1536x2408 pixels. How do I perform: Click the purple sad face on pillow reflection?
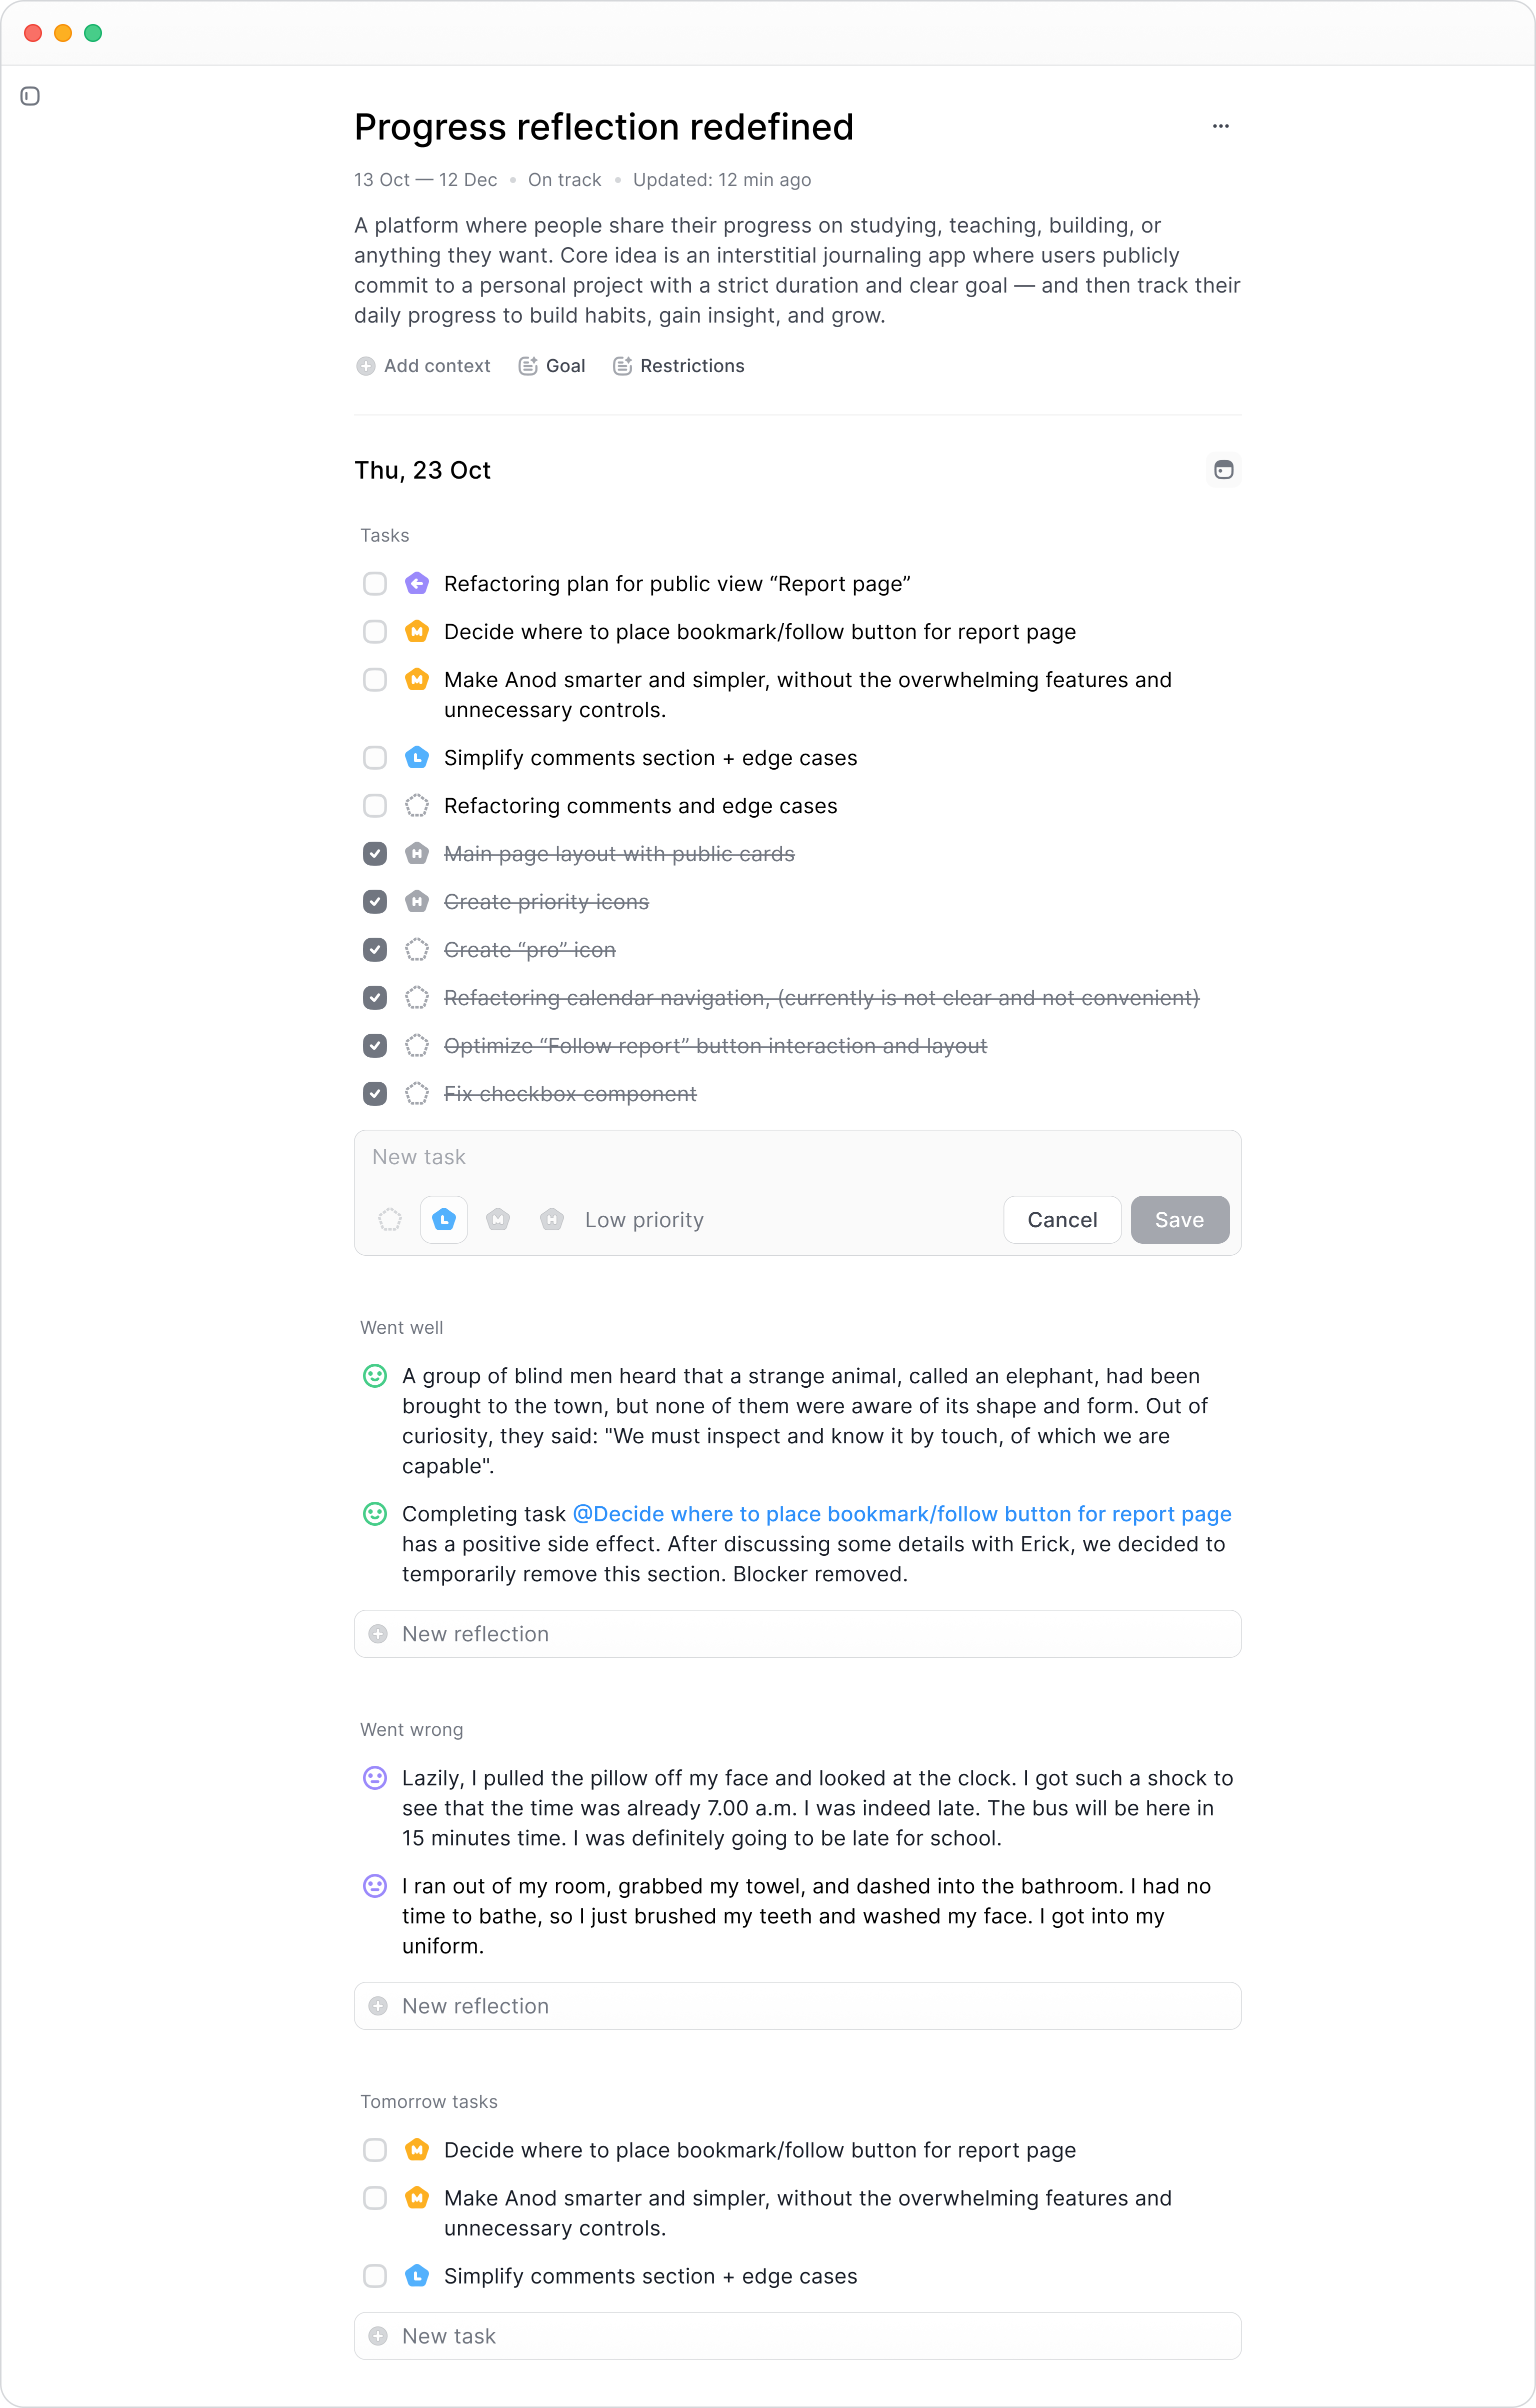(375, 1778)
